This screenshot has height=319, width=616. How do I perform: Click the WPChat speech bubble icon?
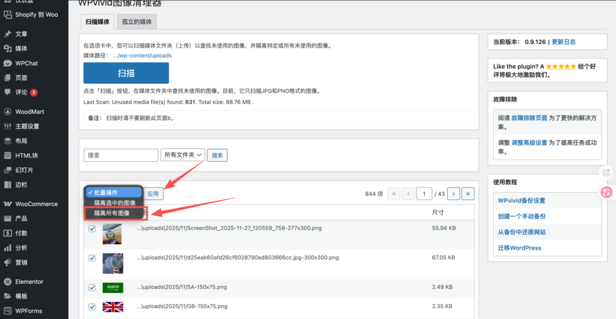(x=7, y=63)
